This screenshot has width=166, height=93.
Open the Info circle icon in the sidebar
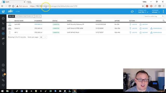click(x=3, y=65)
